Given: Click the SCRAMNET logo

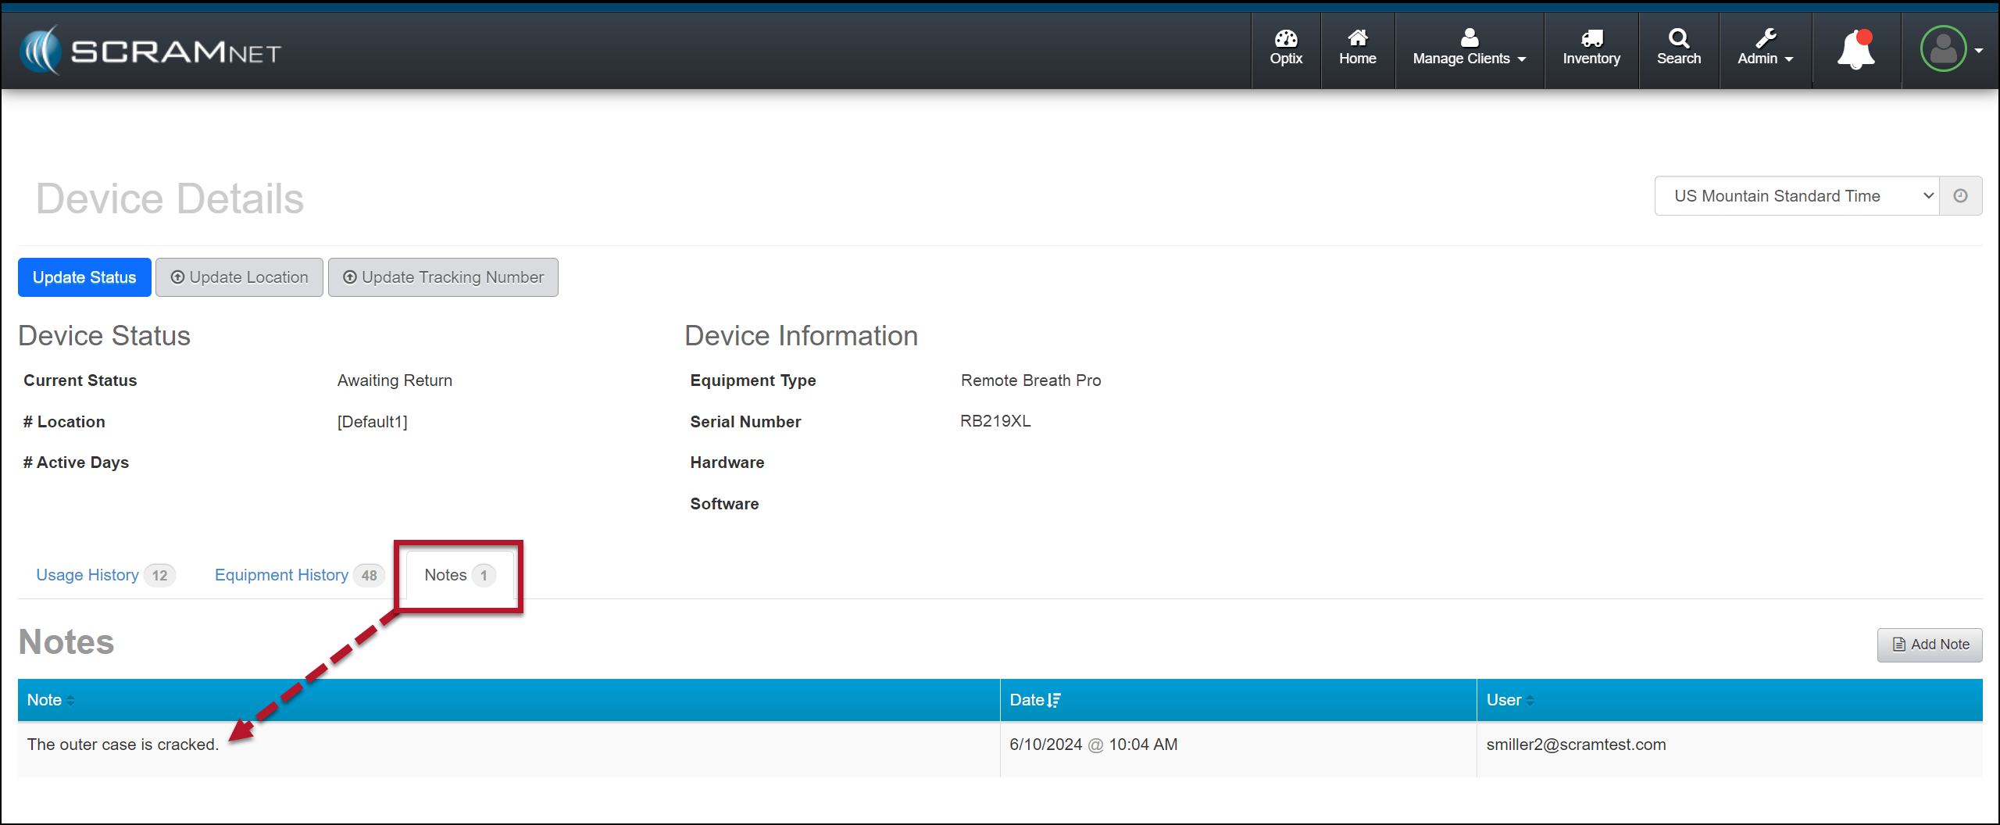Looking at the screenshot, I should (150, 51).
